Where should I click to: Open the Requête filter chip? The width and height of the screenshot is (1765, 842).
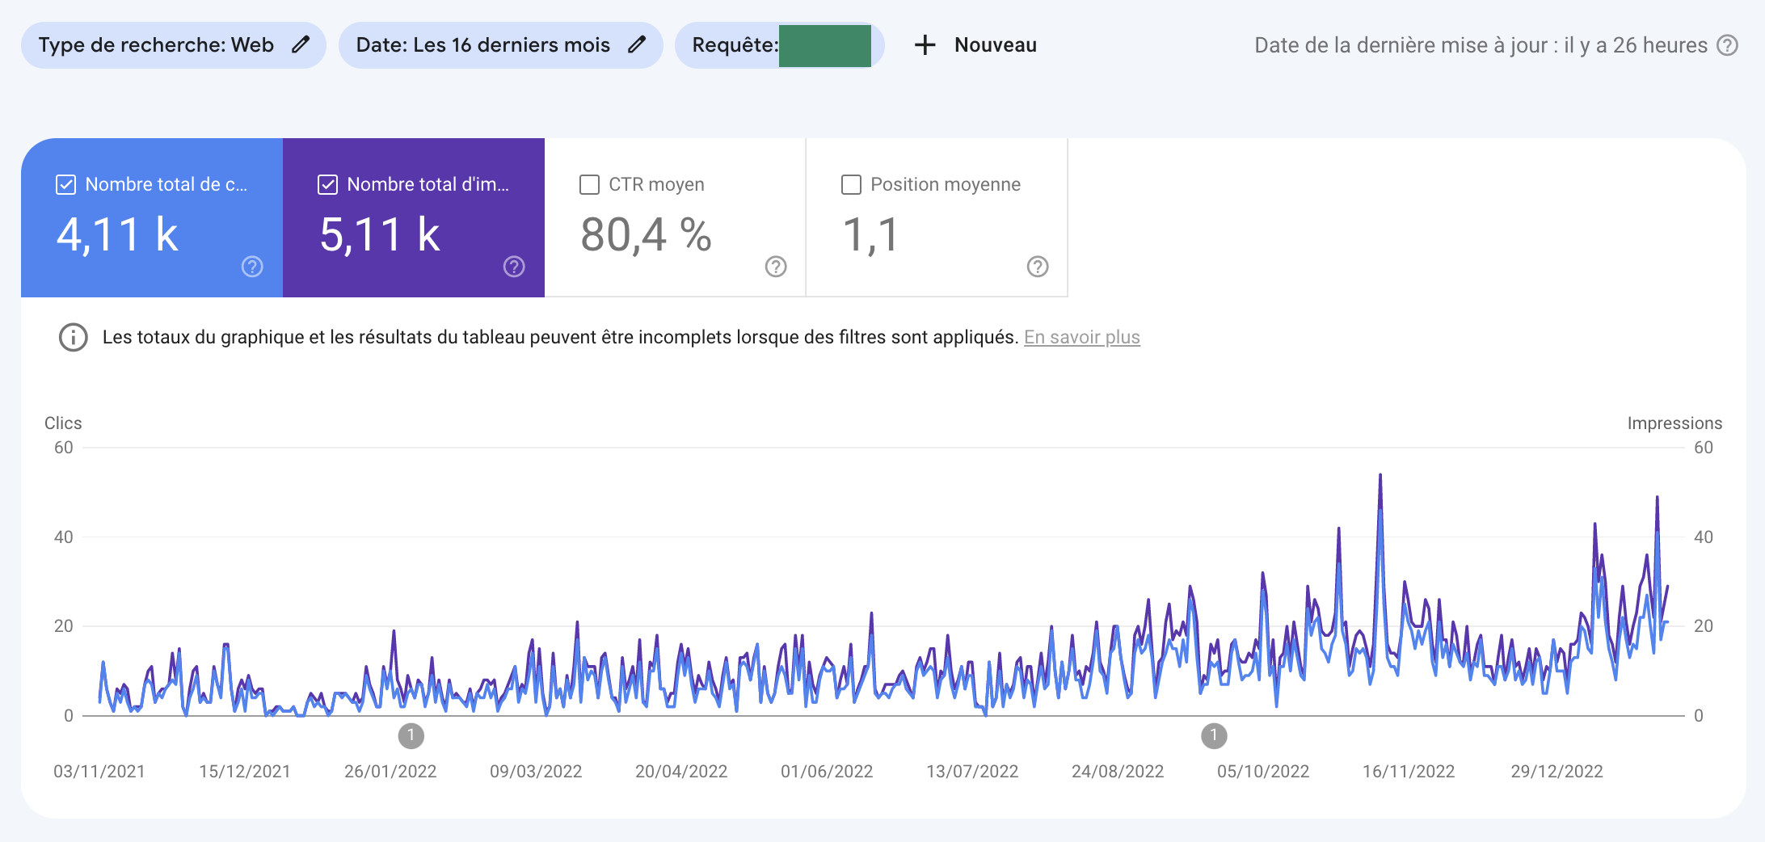click(734, 45)
